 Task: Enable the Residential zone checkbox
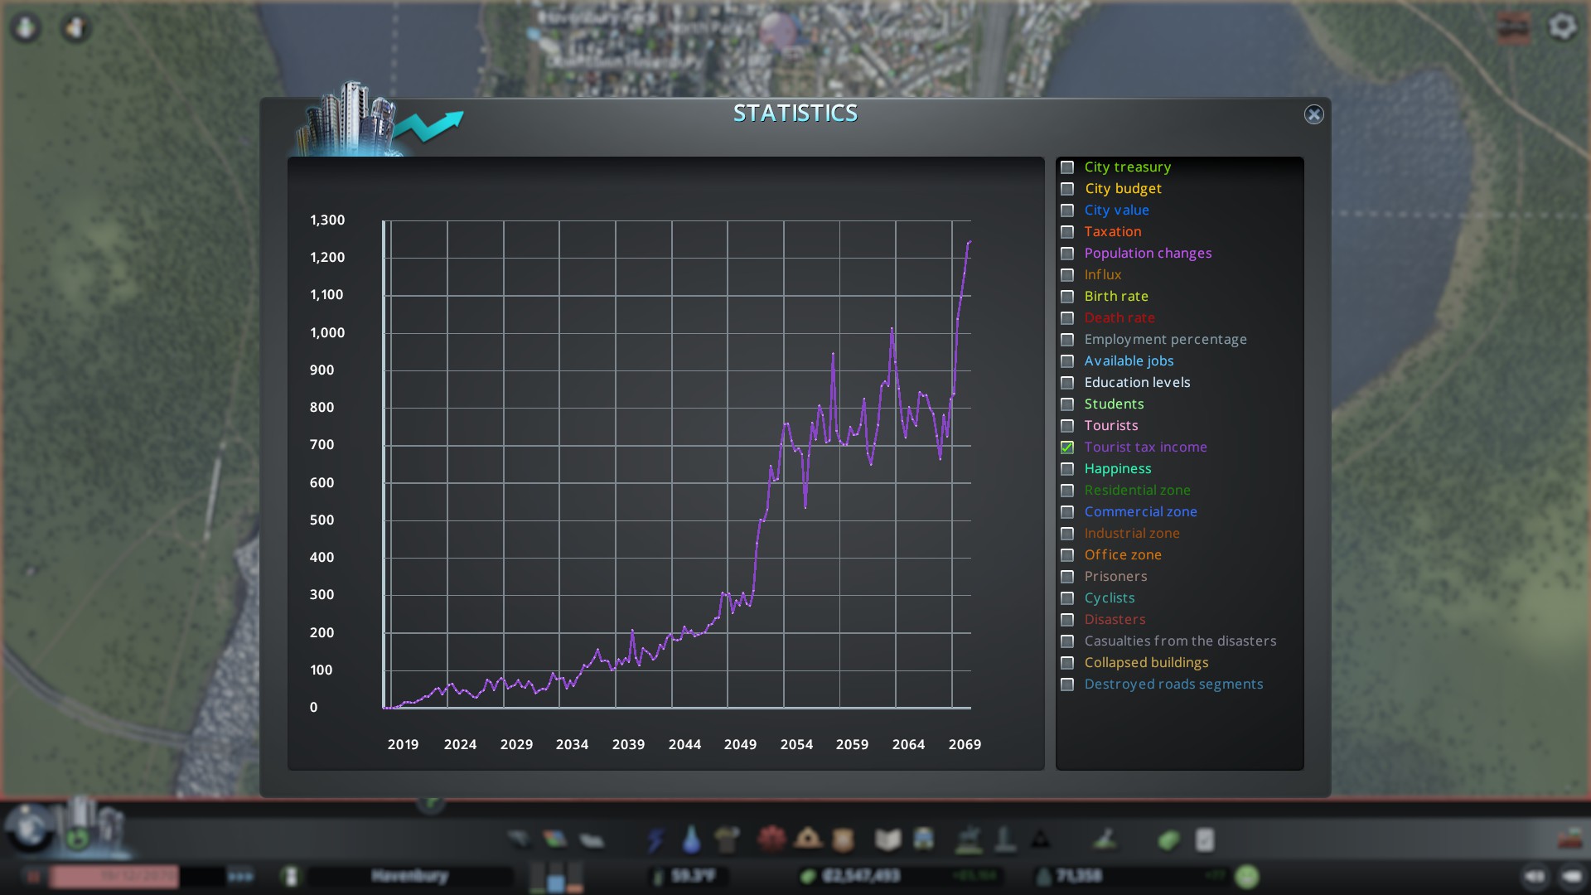pyautogui.click(x=1067, y=491)
